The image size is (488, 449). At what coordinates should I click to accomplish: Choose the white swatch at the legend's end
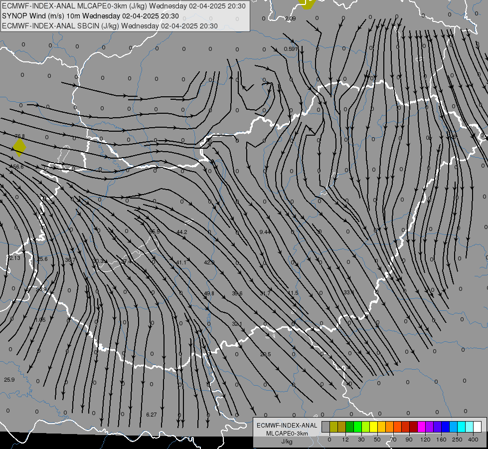coord(478,427)
